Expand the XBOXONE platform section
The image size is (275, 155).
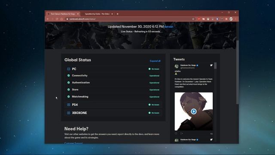pos(69,113)
